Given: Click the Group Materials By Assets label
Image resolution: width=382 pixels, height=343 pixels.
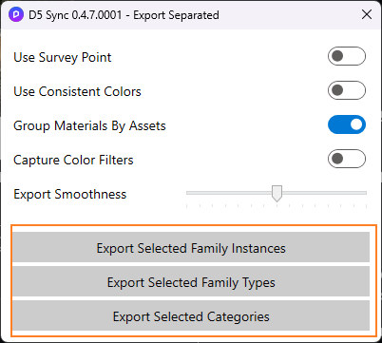Looking at the screenshot, I should tap(89, 125).
